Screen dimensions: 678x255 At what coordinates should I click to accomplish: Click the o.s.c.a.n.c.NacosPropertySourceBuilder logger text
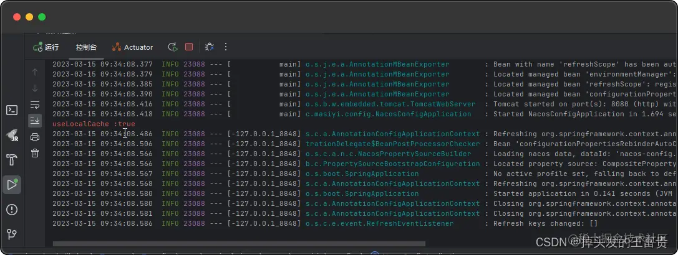[389, 154]
